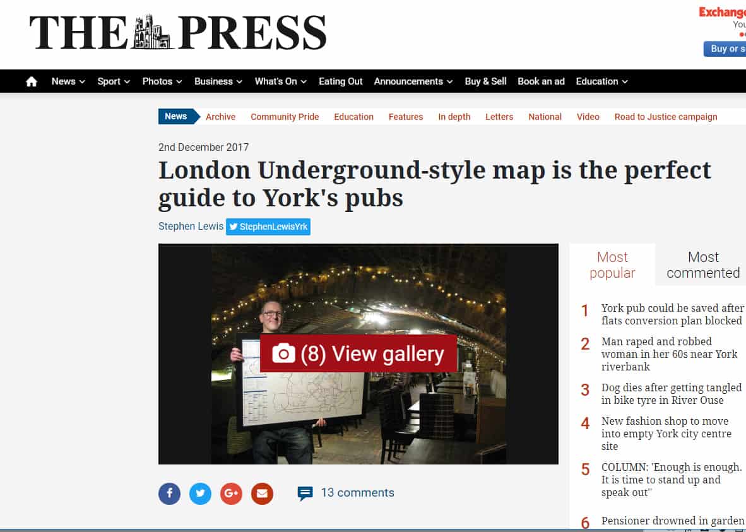Click the home icon in navigation bar
The image size is (746, 532).
point(32,81)
